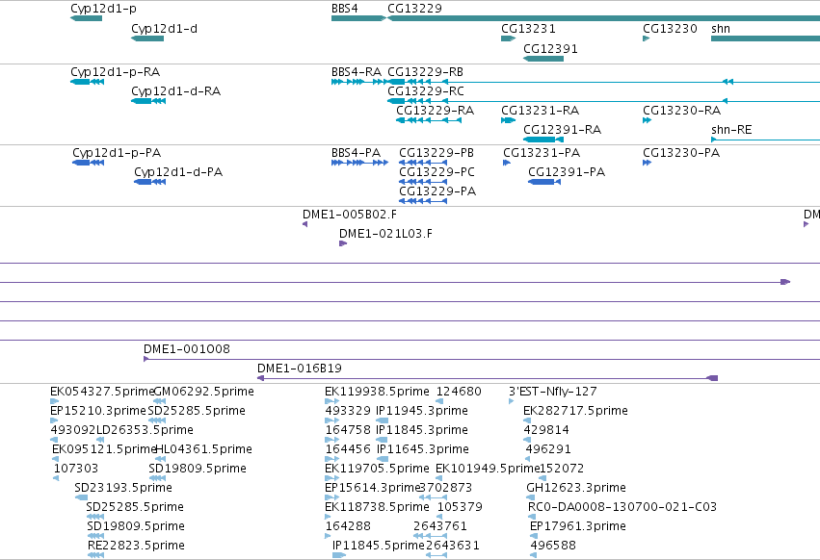820x560 pixels.
Task: Select the 3'EST-Nfly-127 label
Action: (553, 392)
